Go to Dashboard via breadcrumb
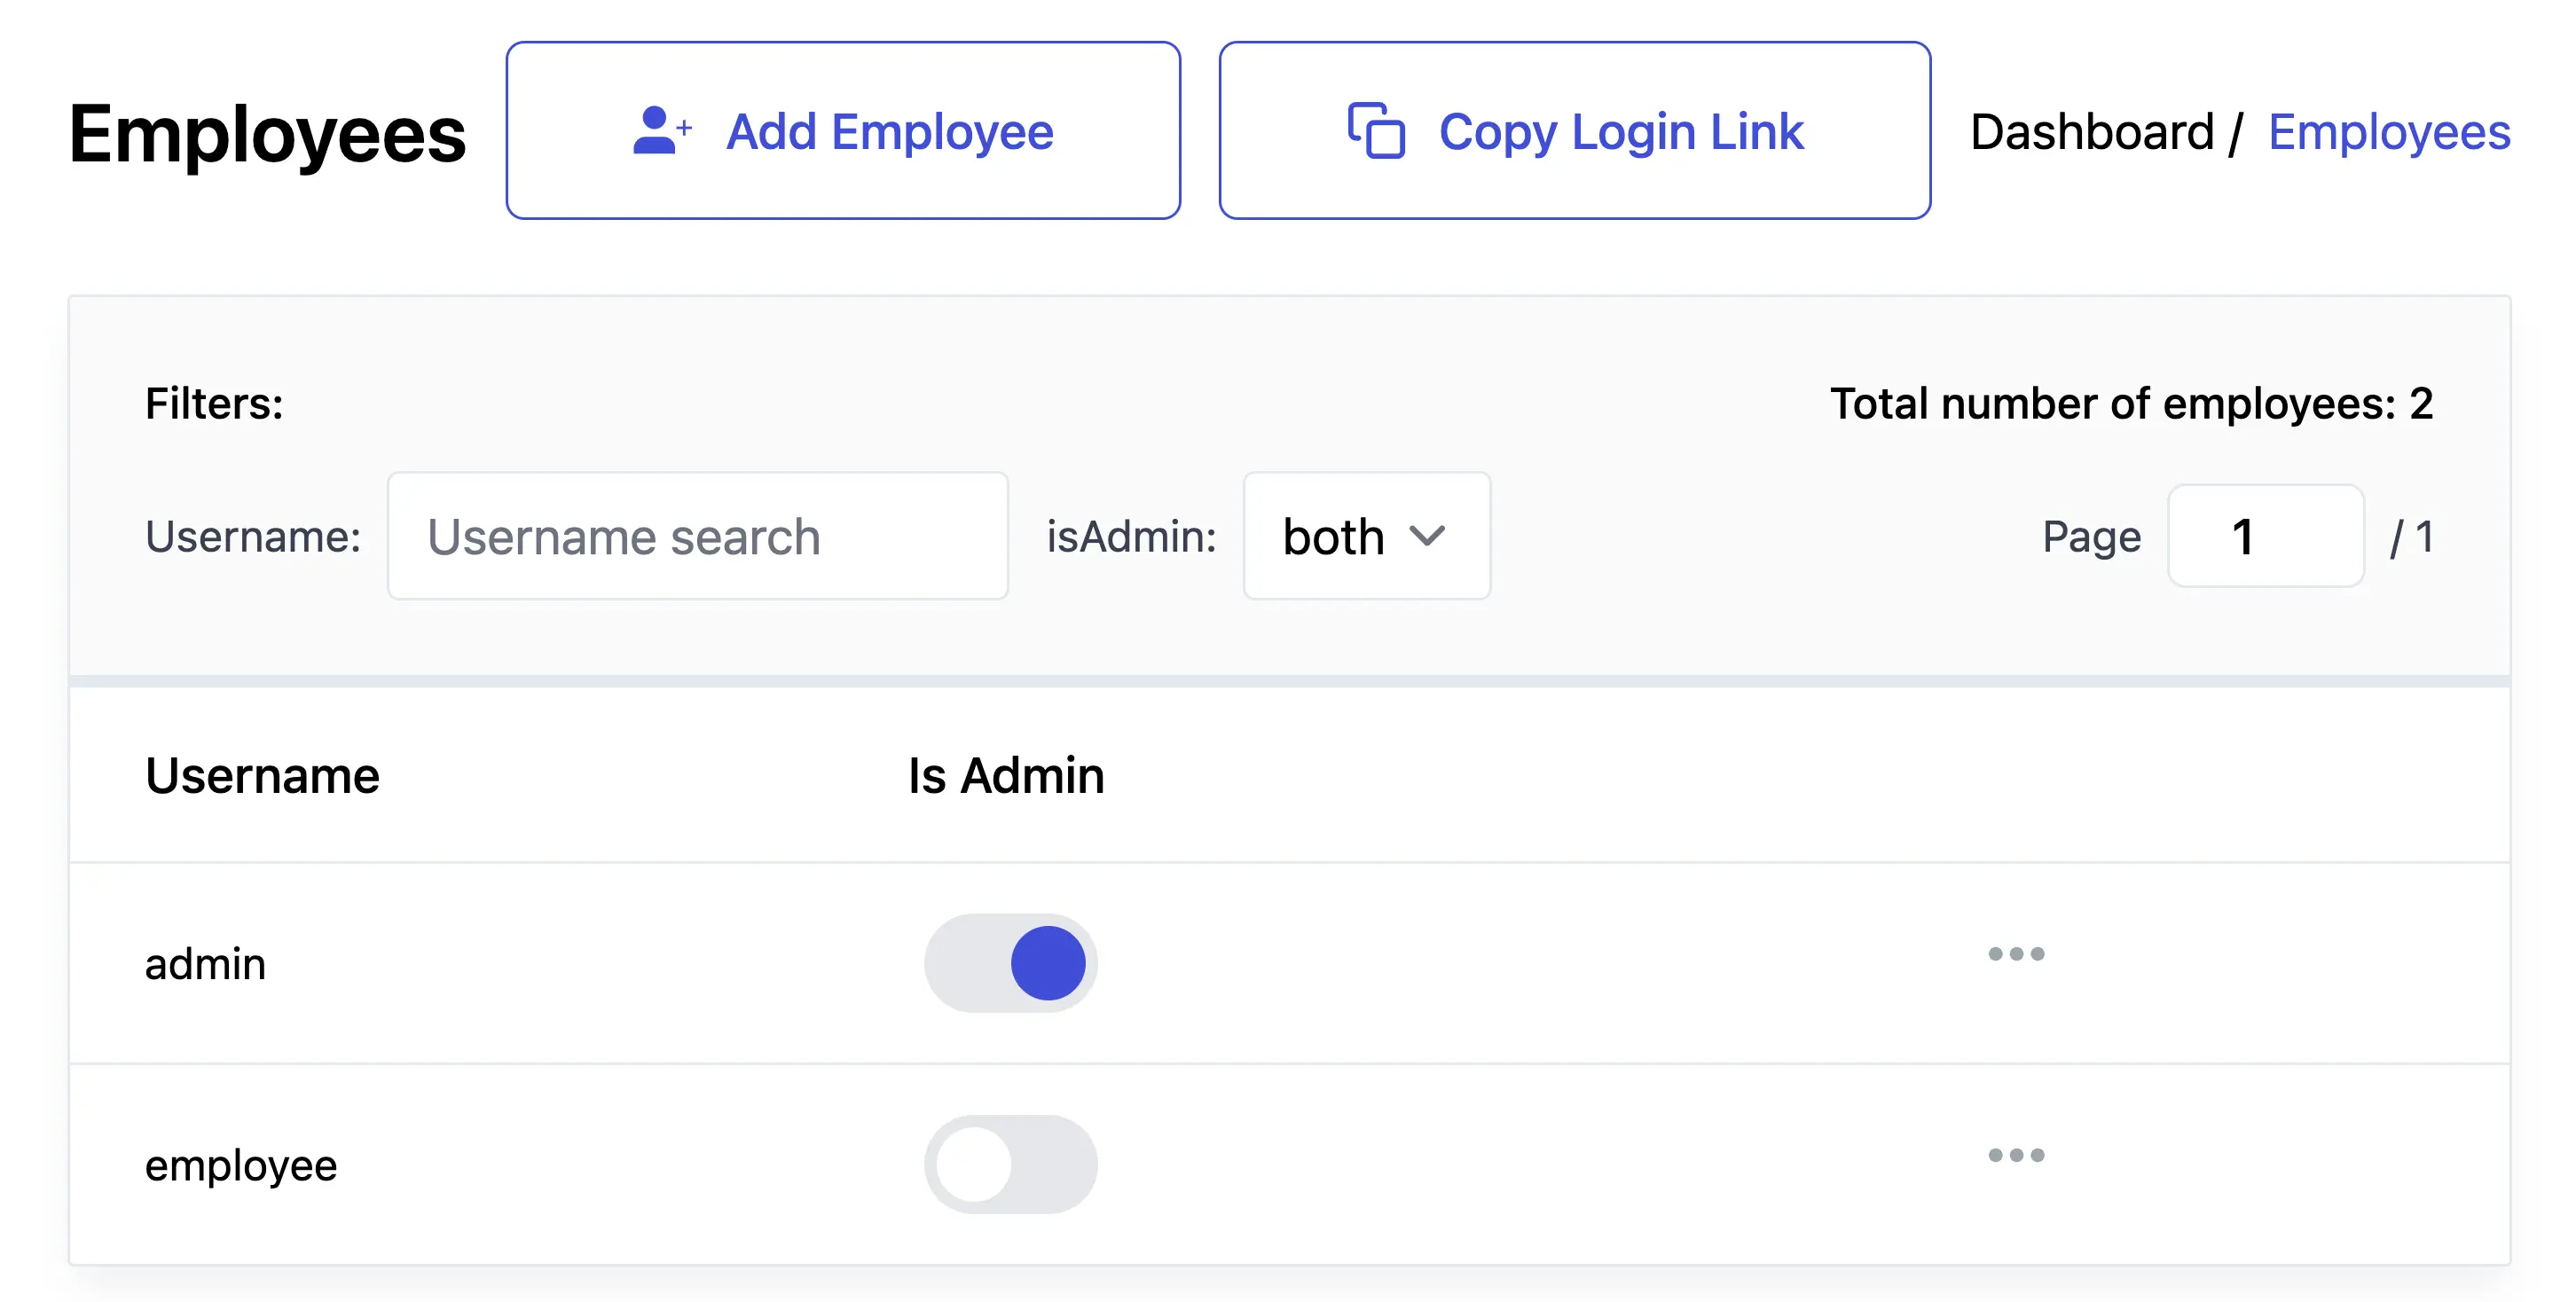This screenshot has width=2576, height=1302. [2091, 132]
